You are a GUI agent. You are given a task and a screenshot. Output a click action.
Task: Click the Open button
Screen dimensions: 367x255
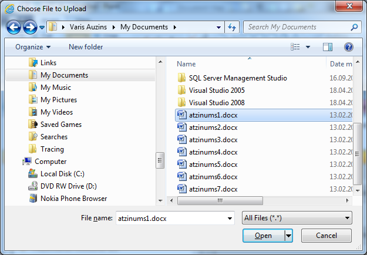coord(263,236)
